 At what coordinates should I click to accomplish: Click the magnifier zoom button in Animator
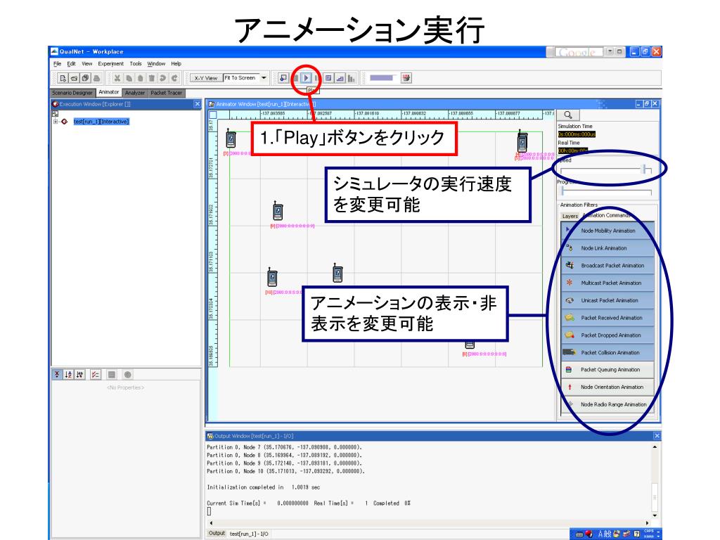(568, 115)
